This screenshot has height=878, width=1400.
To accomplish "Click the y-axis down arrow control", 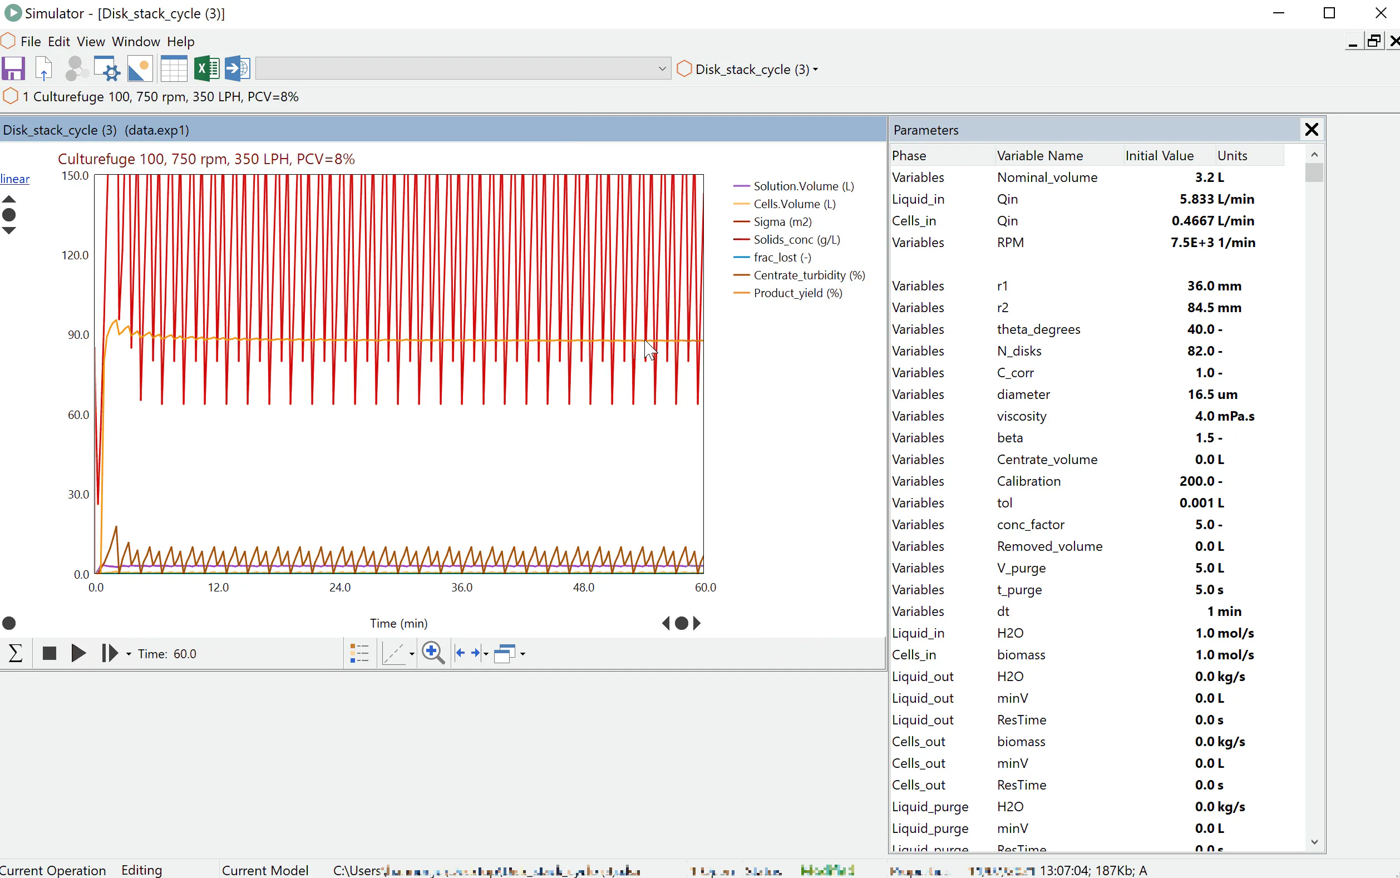I will pyautogui.click(x=9, y=230).
